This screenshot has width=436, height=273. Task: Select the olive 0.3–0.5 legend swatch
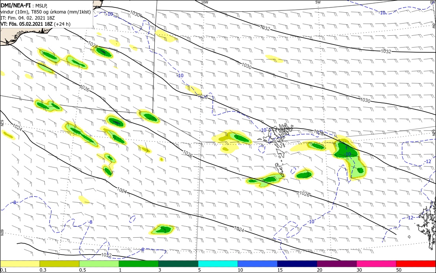[59, 264]
